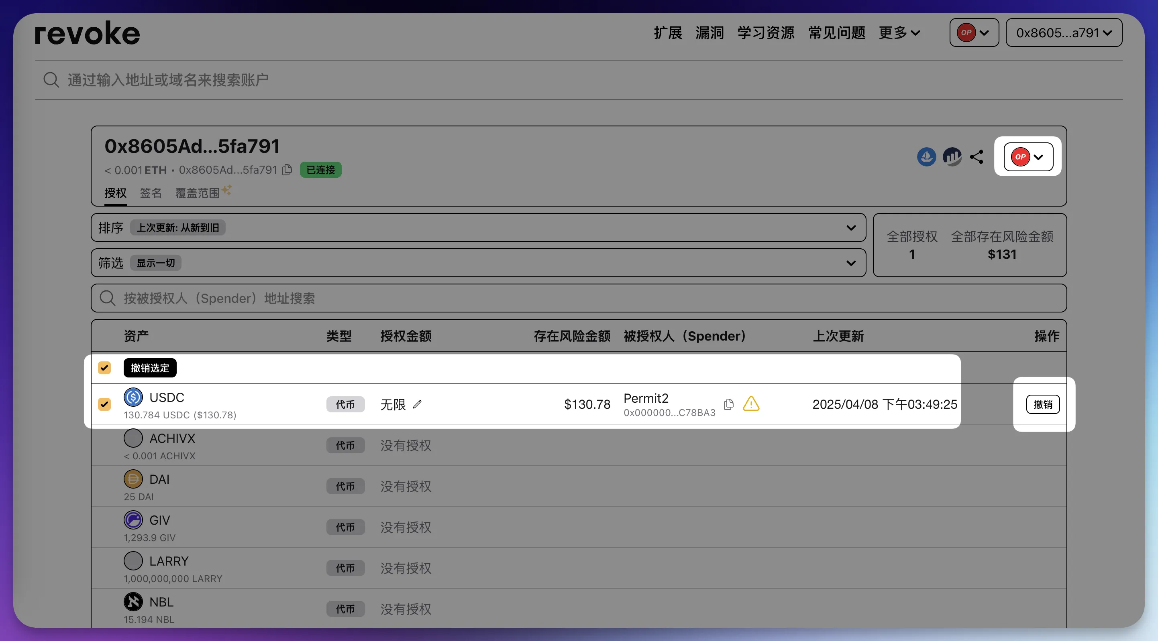The image size is (1158, 641).
Task: Open the 更多 menu
Action: pyautogui.click(x=899, y=32)
